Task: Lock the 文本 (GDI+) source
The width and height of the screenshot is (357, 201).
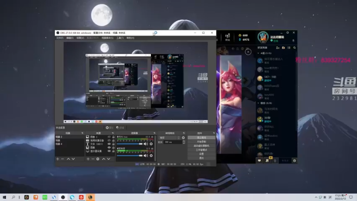Action: coord(113,144)
